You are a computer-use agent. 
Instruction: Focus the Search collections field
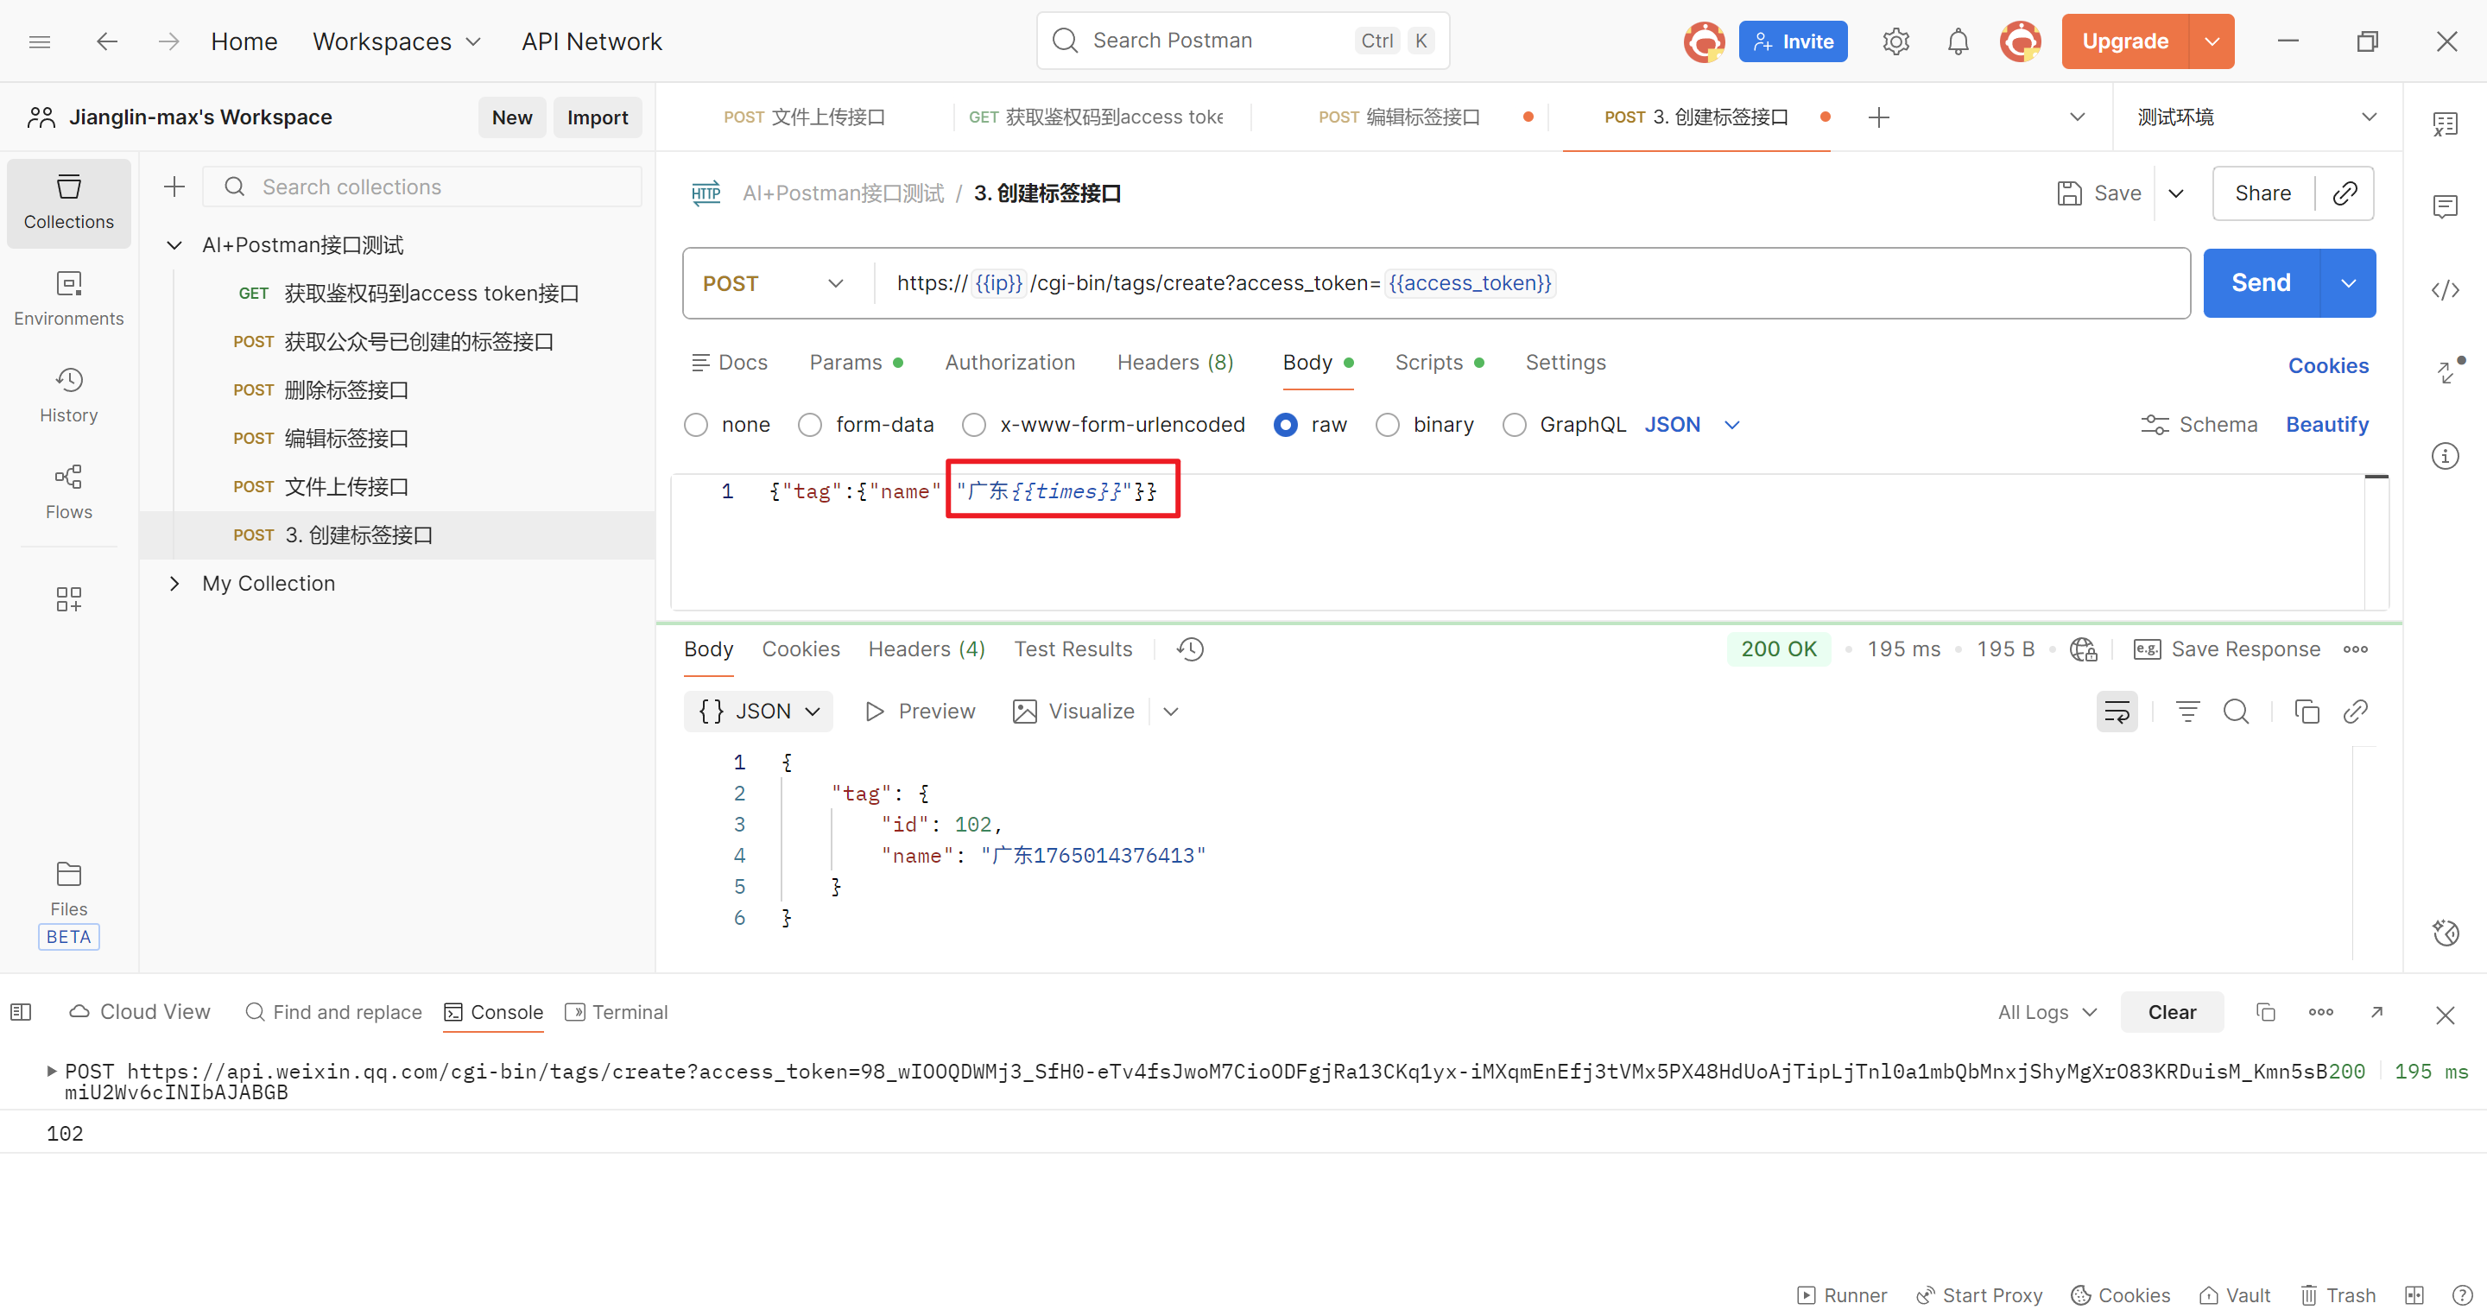(x=422, y=187)
